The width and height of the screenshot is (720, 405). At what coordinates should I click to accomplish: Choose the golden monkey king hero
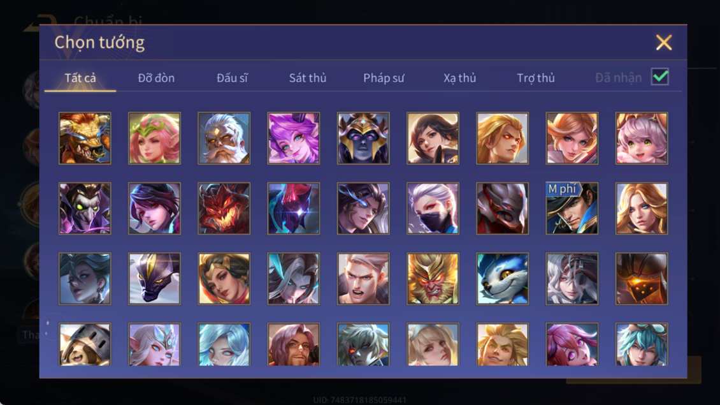[433, 279]
